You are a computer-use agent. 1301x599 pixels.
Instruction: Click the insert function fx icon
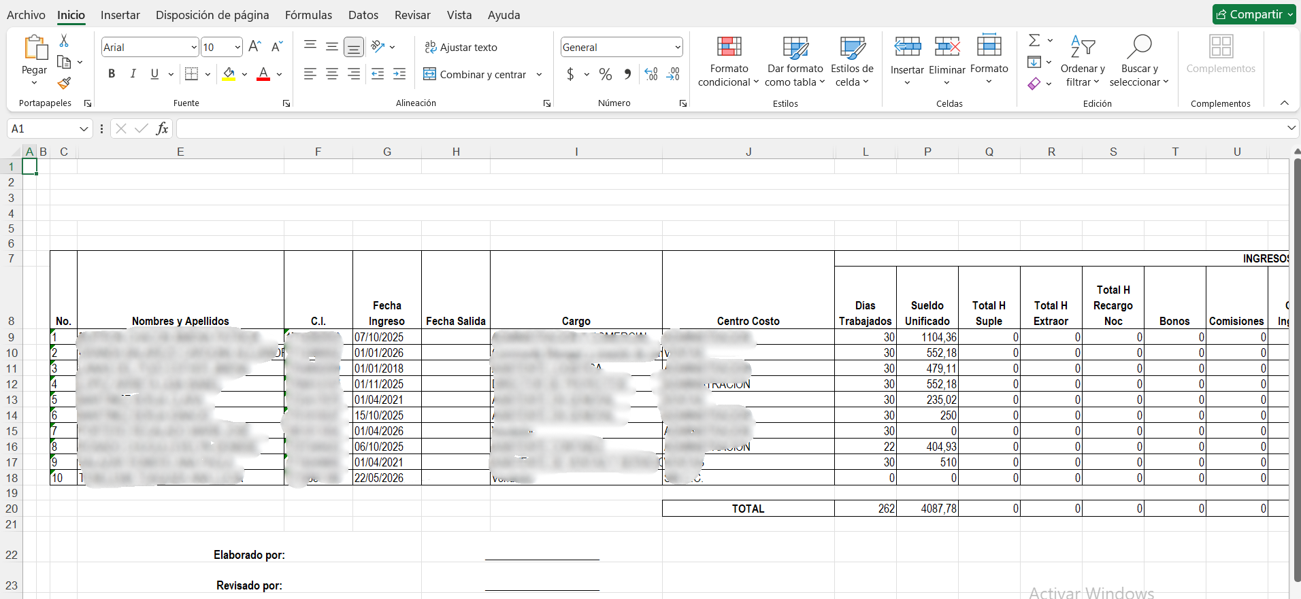pyautogui.click(x=162, y=129)
